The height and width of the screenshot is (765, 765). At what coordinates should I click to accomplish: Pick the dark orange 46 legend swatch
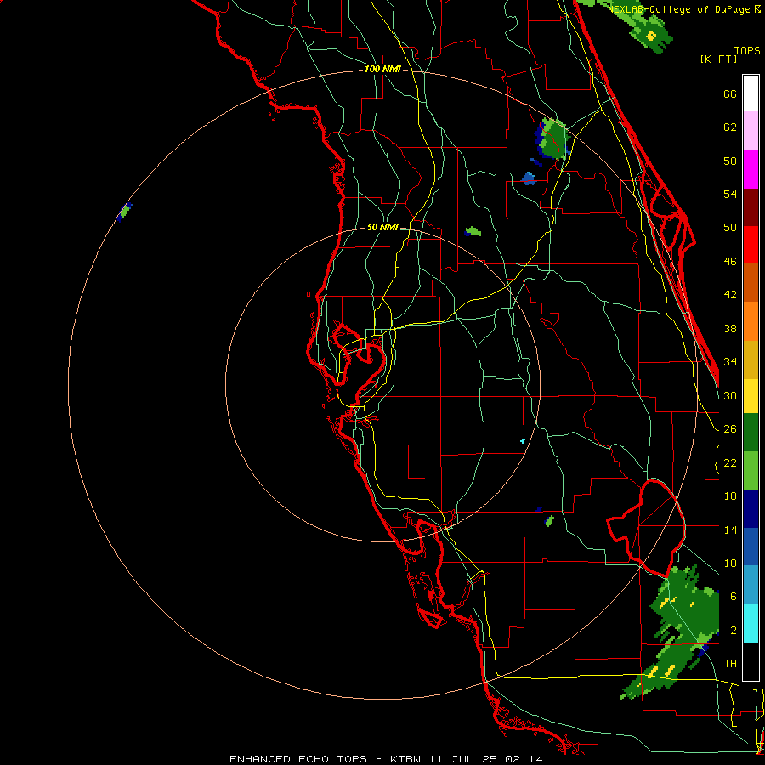(751, 282)
